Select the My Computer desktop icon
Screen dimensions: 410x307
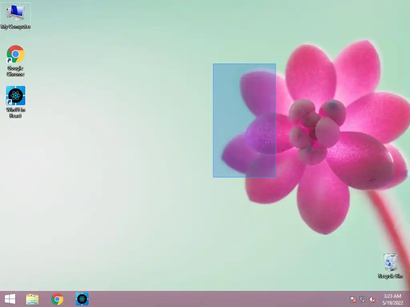click(16, 16)
